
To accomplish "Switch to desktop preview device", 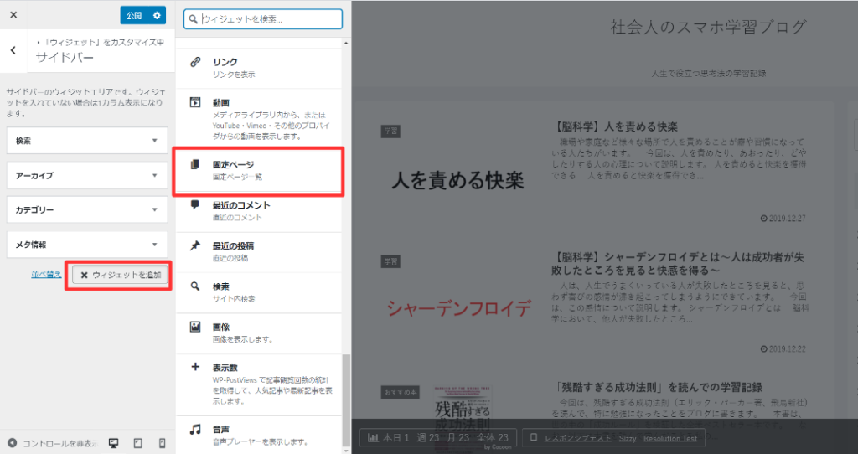I will (x=114, y=442).
